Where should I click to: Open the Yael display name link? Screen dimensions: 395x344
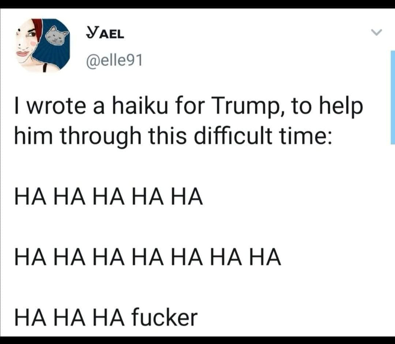point(105,33)
